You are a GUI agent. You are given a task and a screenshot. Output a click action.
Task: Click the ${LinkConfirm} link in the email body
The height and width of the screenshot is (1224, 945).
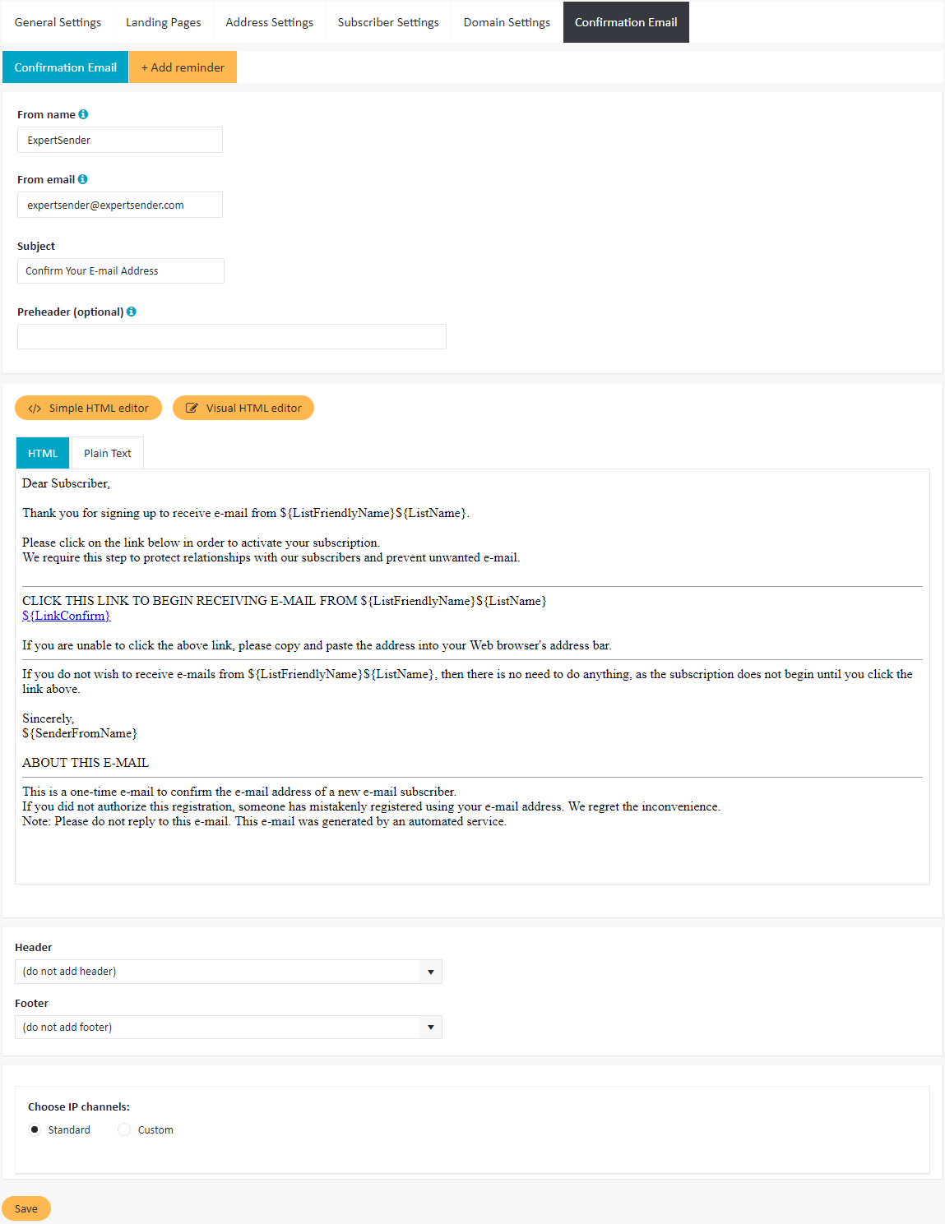(x=66, y=616)
